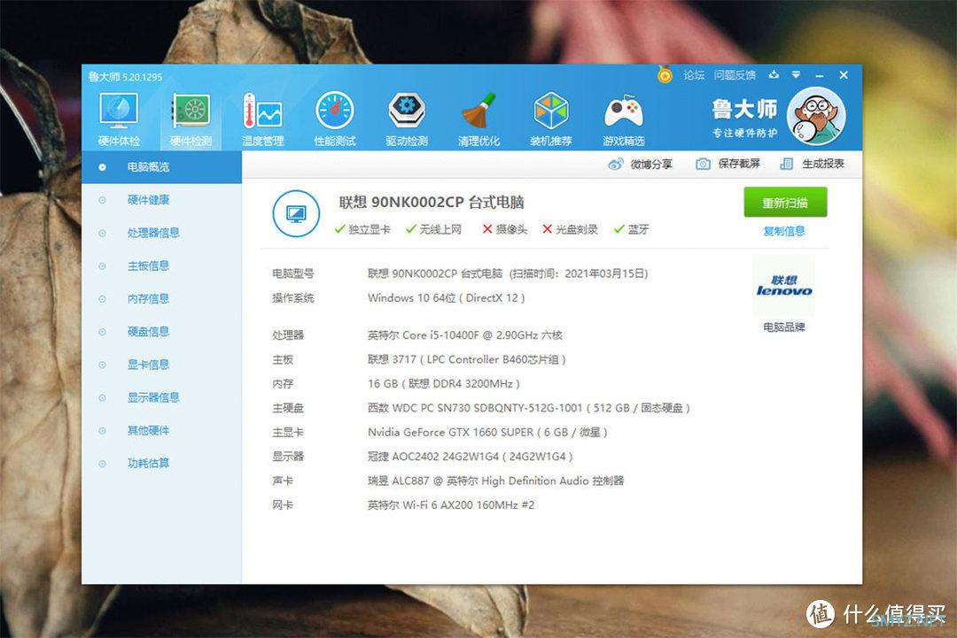Launch 性能测试 performance test icon
This screenshot has width=957, height=638.
334,119
